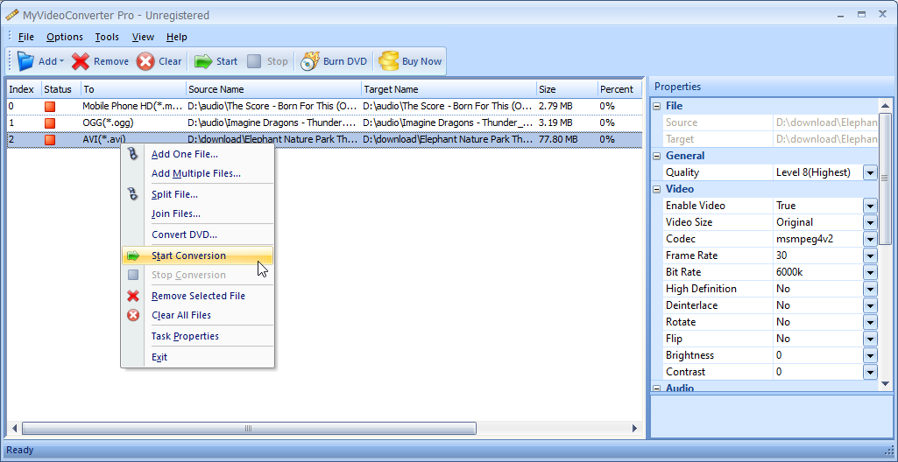This screenshot has height=462, width=898.
Task: Click the file list scrollbar right arrow
Action: [634, 428]
